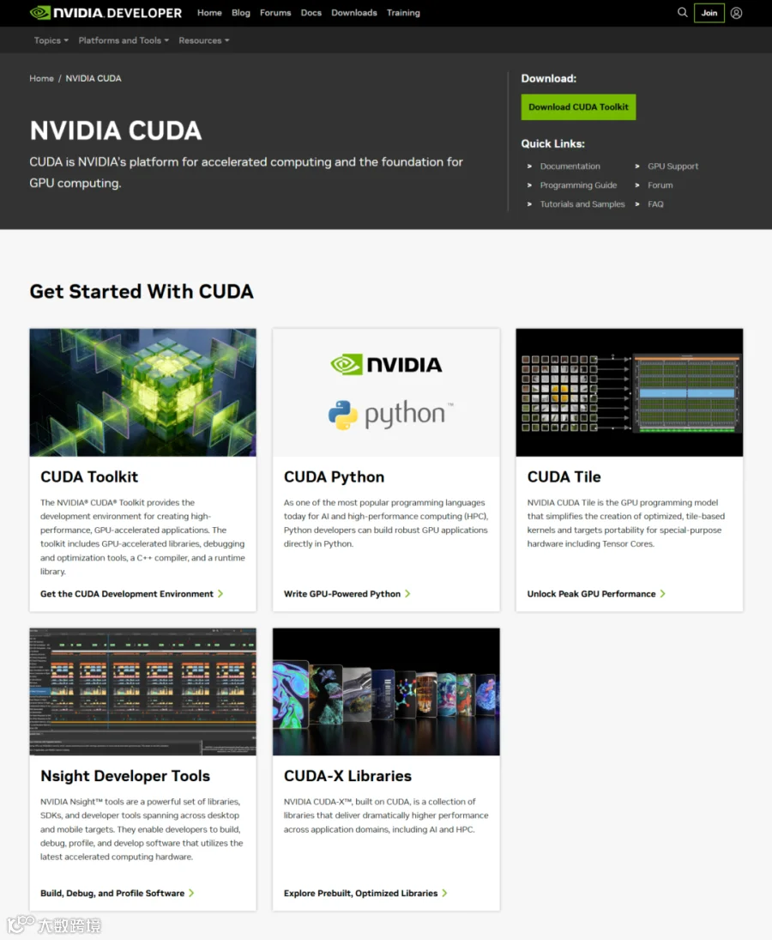Click the Nsight Developer Tools heading

[125, 776]
